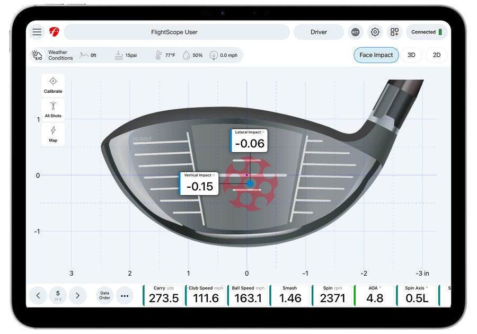Select the Smash 1.46 tile
Image resolution: width=477 pixels, height=334 pixels.
[290, 295]
